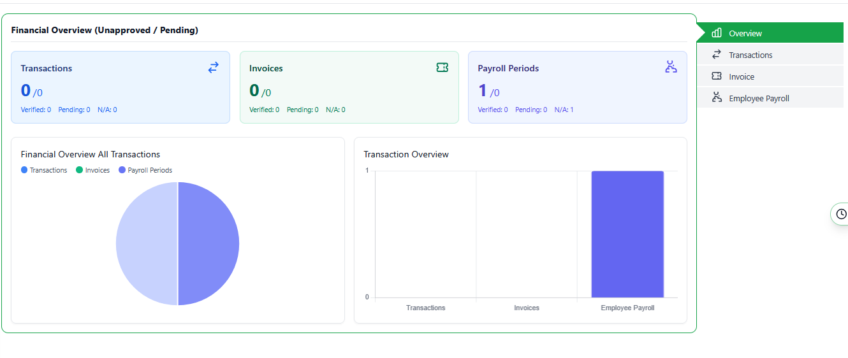The image size is (848, 358).
Task: Click the Overview bar chart icon
Action: point(717,33)
